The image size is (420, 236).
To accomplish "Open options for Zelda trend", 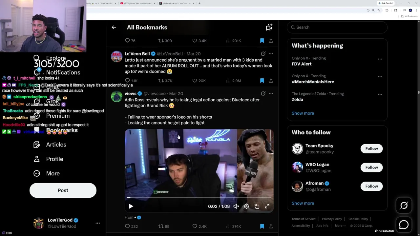I will click(380, 94).
